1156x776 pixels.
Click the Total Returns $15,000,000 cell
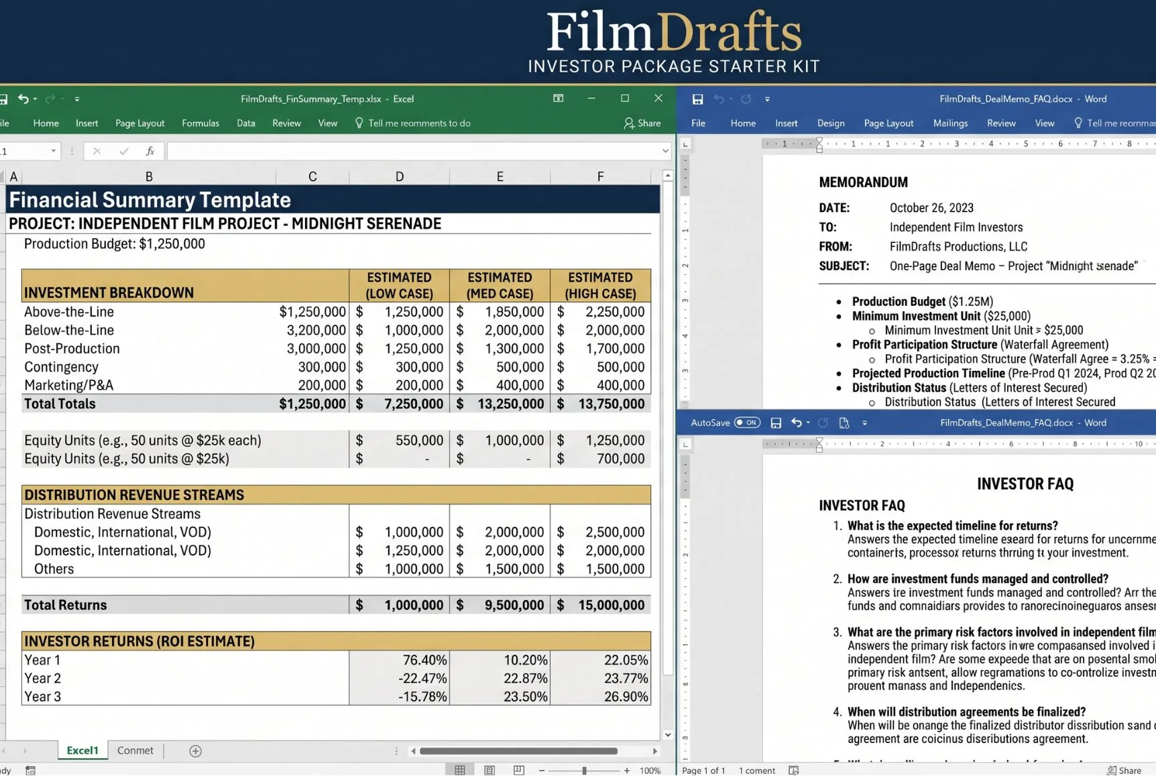click(x=600, y=605)
